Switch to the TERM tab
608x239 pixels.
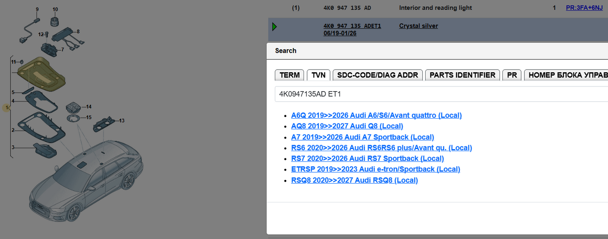(x=290, y=75)
